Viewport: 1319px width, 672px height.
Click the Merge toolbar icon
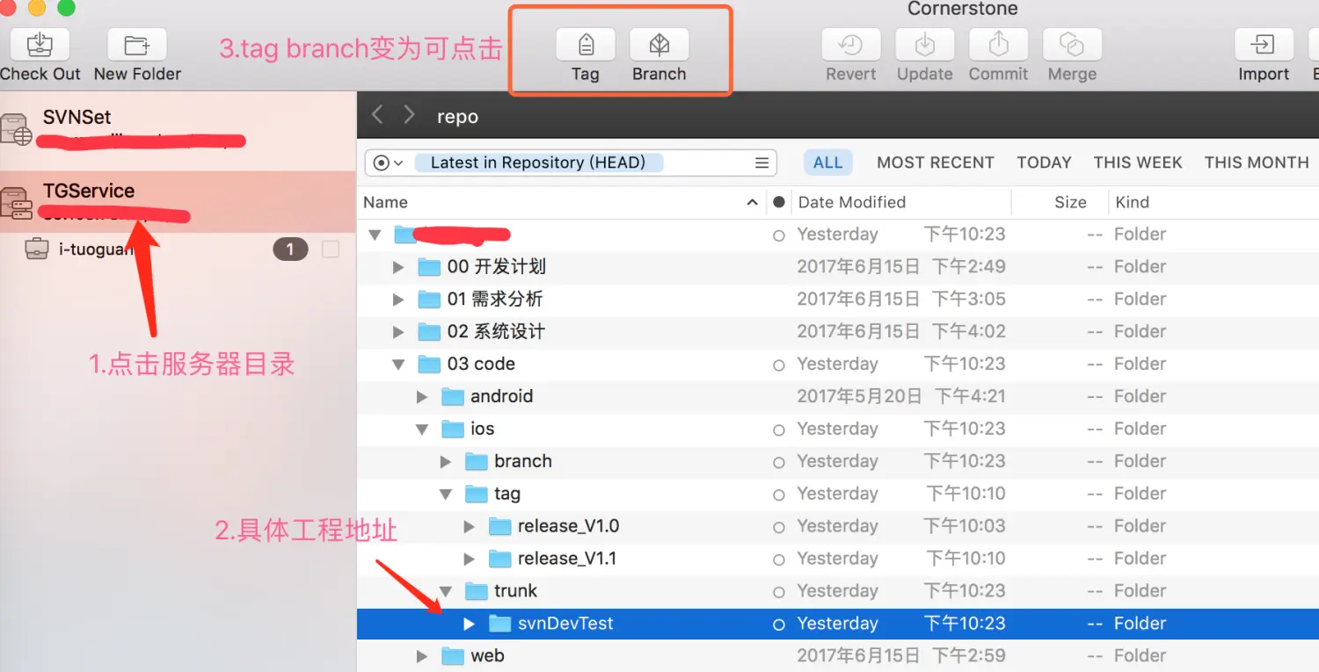tap(1072, 45)
